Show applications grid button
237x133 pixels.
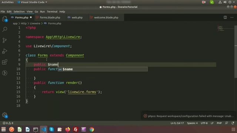coord(233,129)
